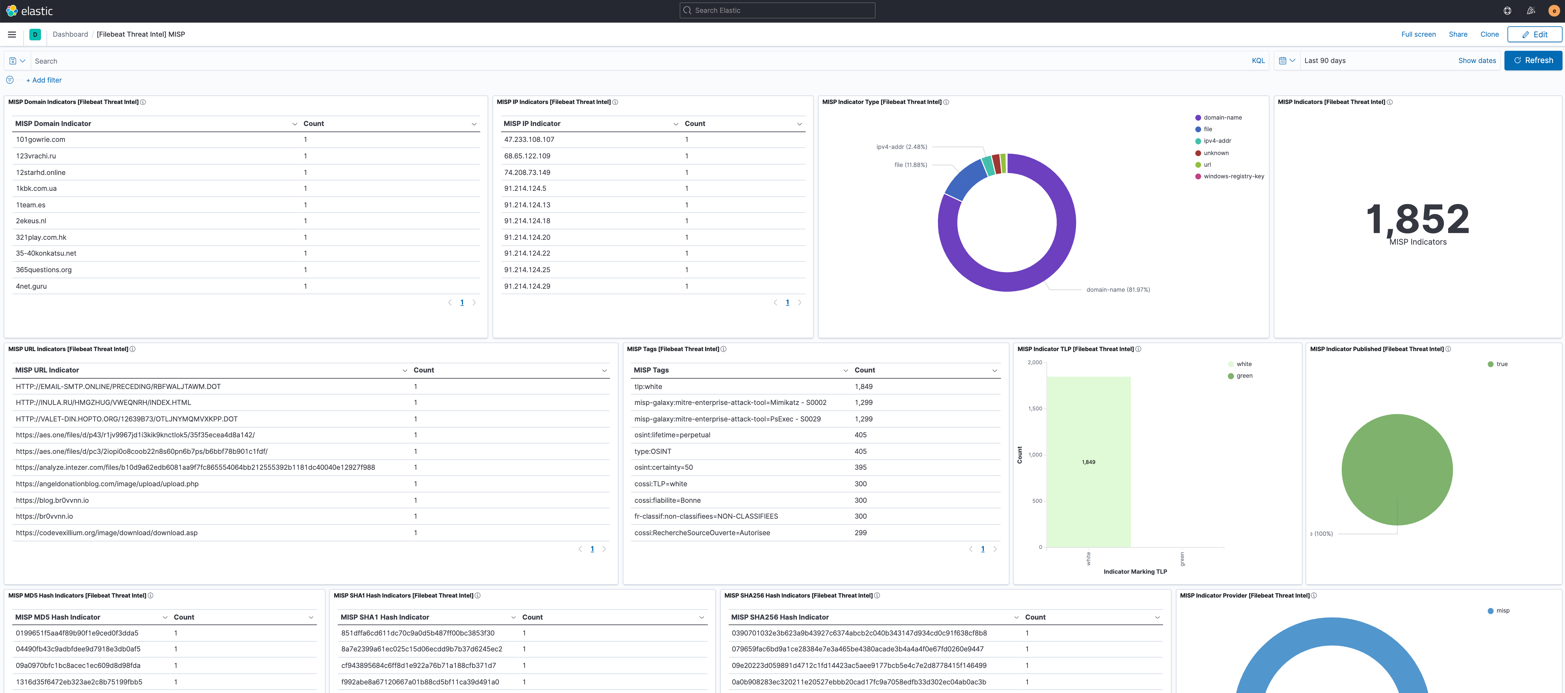The width and height of the screenshot is (1565, 693).
Task: Open the help menu icon in header
Action: point(1507,11)
